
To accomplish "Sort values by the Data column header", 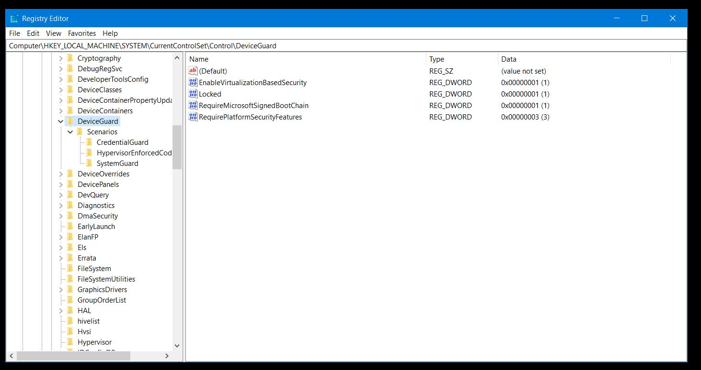I will [584, 59].
